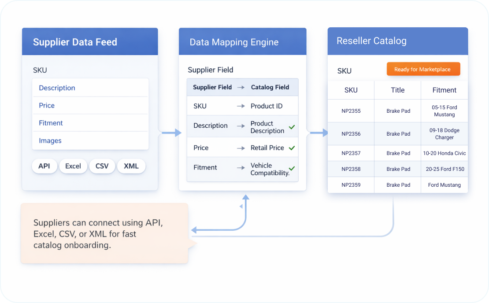Click the left-pointing arrow toward the callout note
Image resolution: width=489 pixels, height=303 pixels.
coord(195,230)
